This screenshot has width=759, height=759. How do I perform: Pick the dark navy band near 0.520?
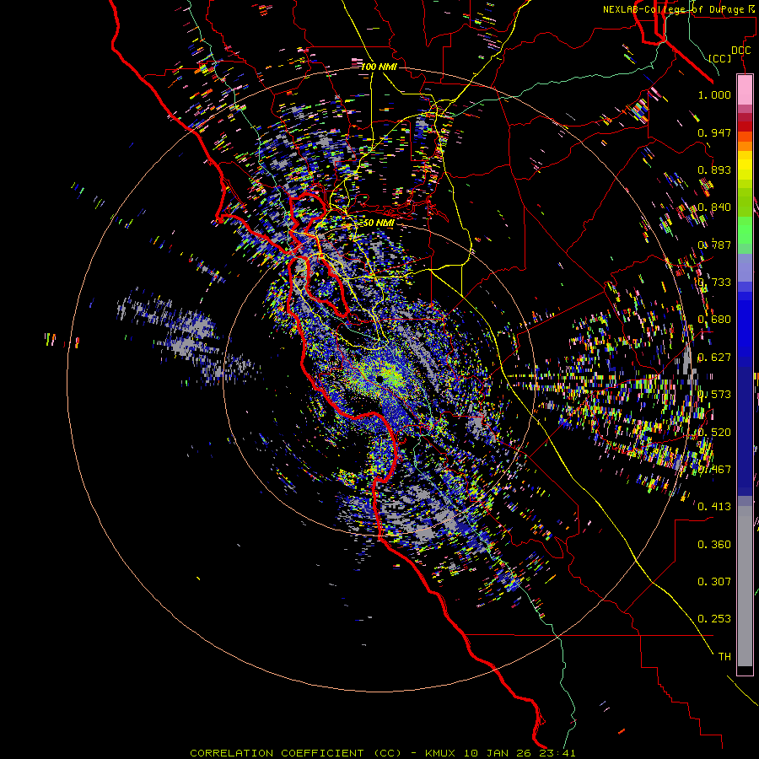click(x=745, y=428)
